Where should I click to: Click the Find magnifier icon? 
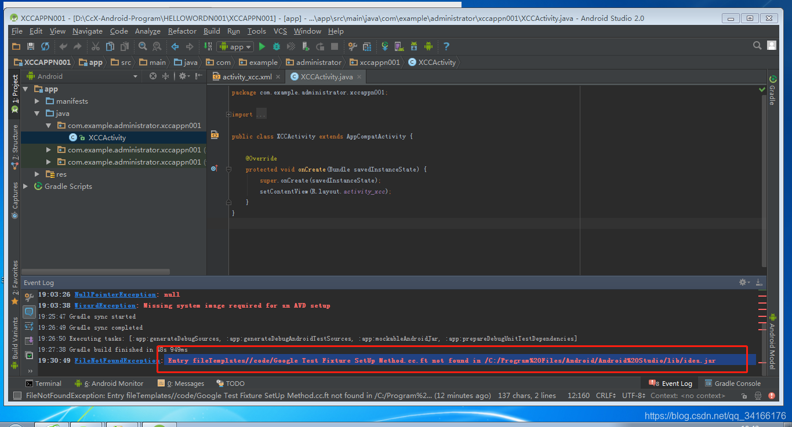(x=142, y=46)
